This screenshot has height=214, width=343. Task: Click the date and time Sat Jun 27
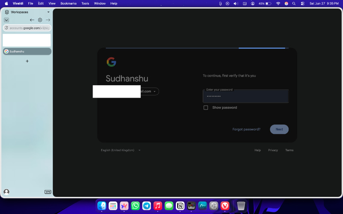point(324,3)
